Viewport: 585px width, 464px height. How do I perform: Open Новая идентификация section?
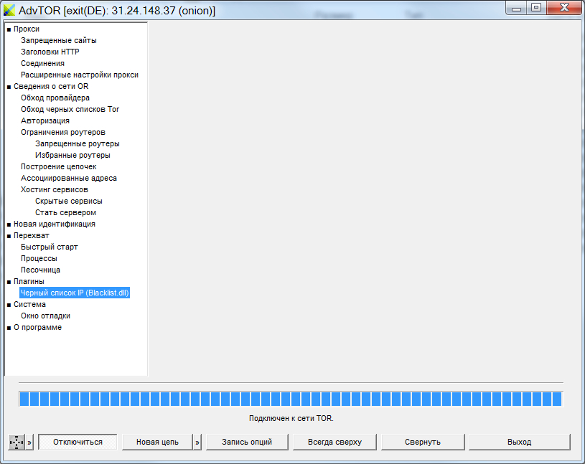[55, 224]
